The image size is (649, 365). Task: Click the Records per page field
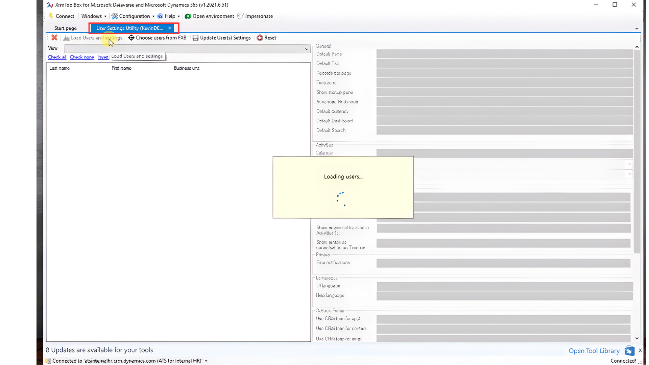click(x=504, y=73)
